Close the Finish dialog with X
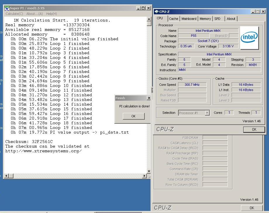Image resolution: width=269 pixels, height=213 pixels. [x=149, y=98]
